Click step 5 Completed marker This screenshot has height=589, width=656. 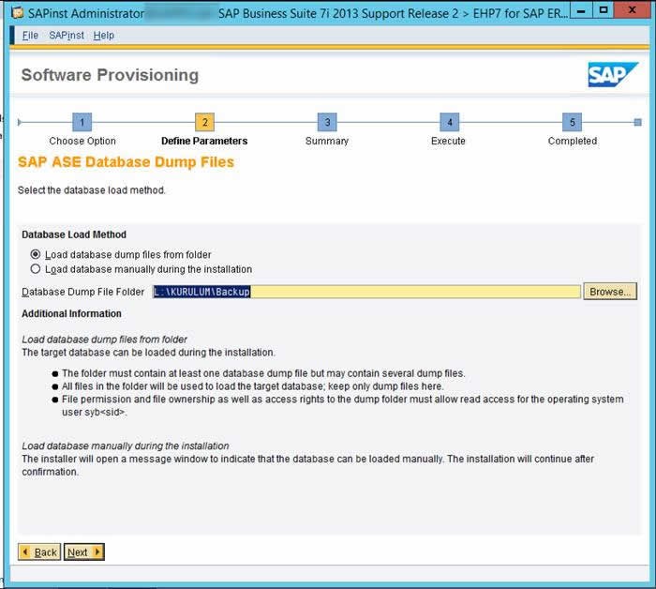tap(573, 122)
